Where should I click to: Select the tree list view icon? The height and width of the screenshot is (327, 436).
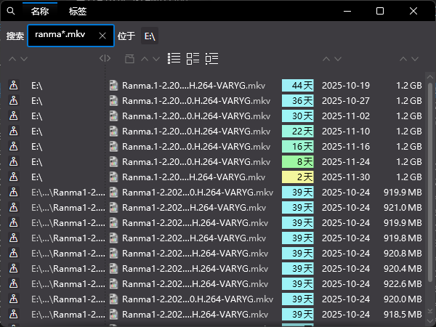[211, 58]
